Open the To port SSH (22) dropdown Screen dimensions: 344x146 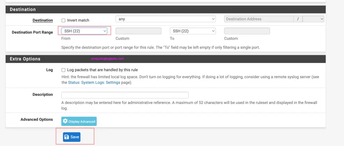(193, 31)
